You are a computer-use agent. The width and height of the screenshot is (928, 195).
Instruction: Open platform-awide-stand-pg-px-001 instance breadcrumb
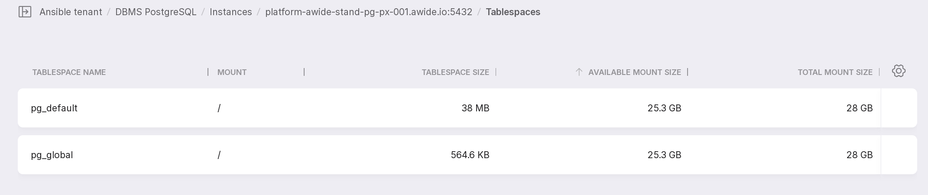369,12
